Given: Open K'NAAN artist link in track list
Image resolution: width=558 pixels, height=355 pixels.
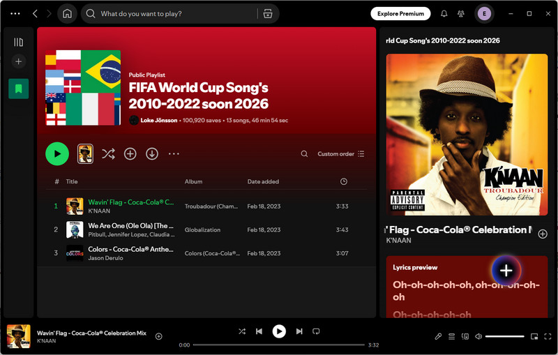Looking at the screenshot, I should point(99,211).
